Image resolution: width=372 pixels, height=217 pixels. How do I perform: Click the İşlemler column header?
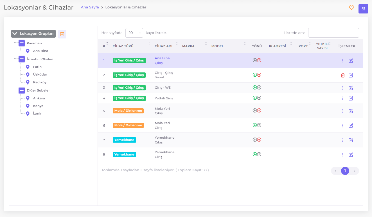pyautogui.click(x=347, y=46)
